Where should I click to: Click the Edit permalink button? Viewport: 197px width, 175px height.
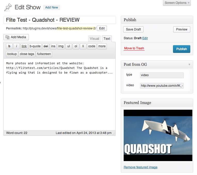click(x=102, y=28)
